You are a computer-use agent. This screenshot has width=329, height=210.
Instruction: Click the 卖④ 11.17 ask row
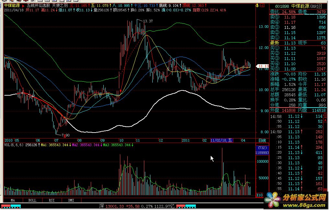[298, 22]
